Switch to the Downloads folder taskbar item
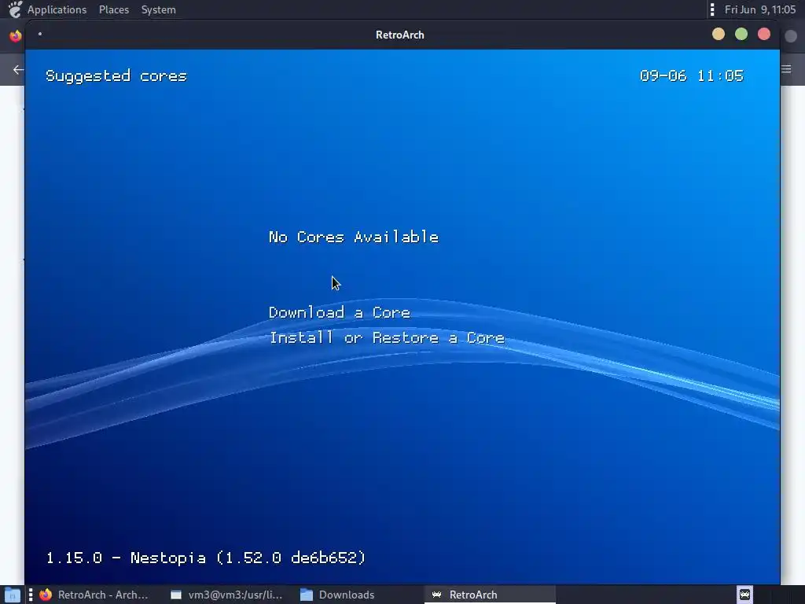 point(337,595)
